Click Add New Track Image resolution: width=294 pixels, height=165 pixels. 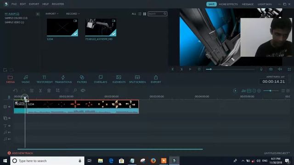(x=20, y=153)
